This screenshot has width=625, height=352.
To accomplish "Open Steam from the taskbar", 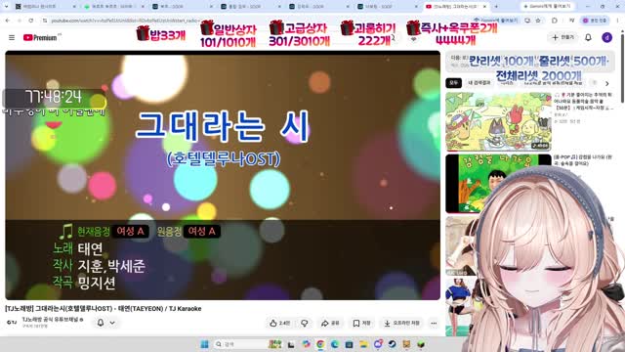I will [x=392, y=344].
